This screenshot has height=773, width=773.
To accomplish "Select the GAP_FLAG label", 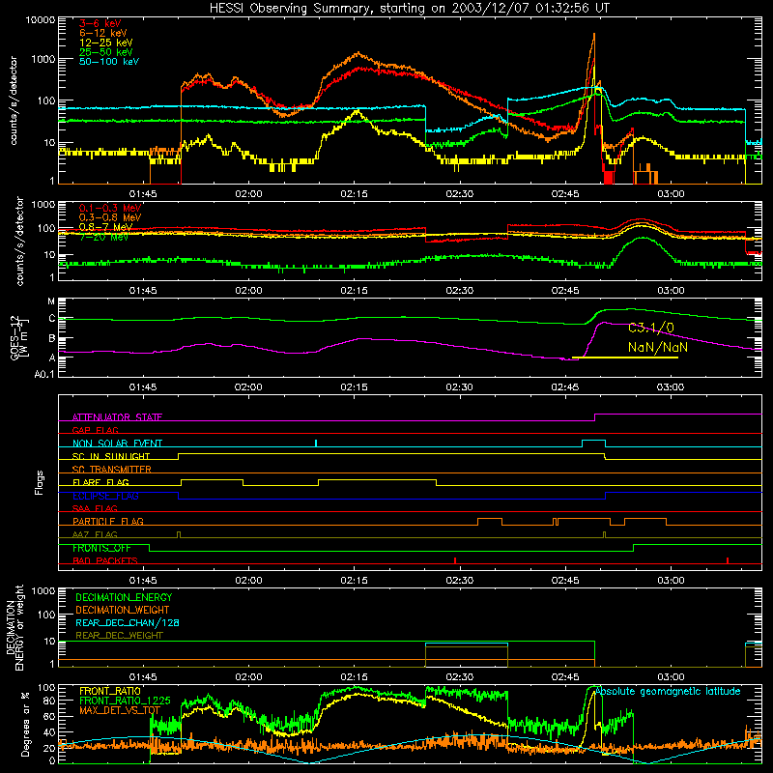I will 95,430.
